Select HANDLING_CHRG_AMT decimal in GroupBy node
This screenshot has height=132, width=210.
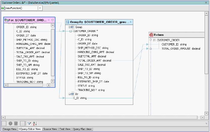96,52
